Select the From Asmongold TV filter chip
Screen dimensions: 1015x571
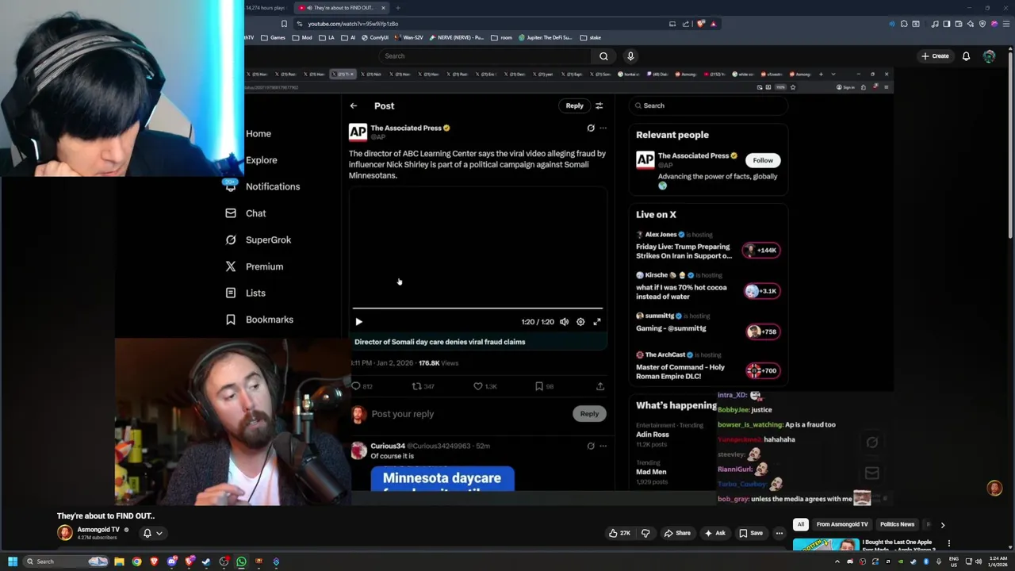842,524
